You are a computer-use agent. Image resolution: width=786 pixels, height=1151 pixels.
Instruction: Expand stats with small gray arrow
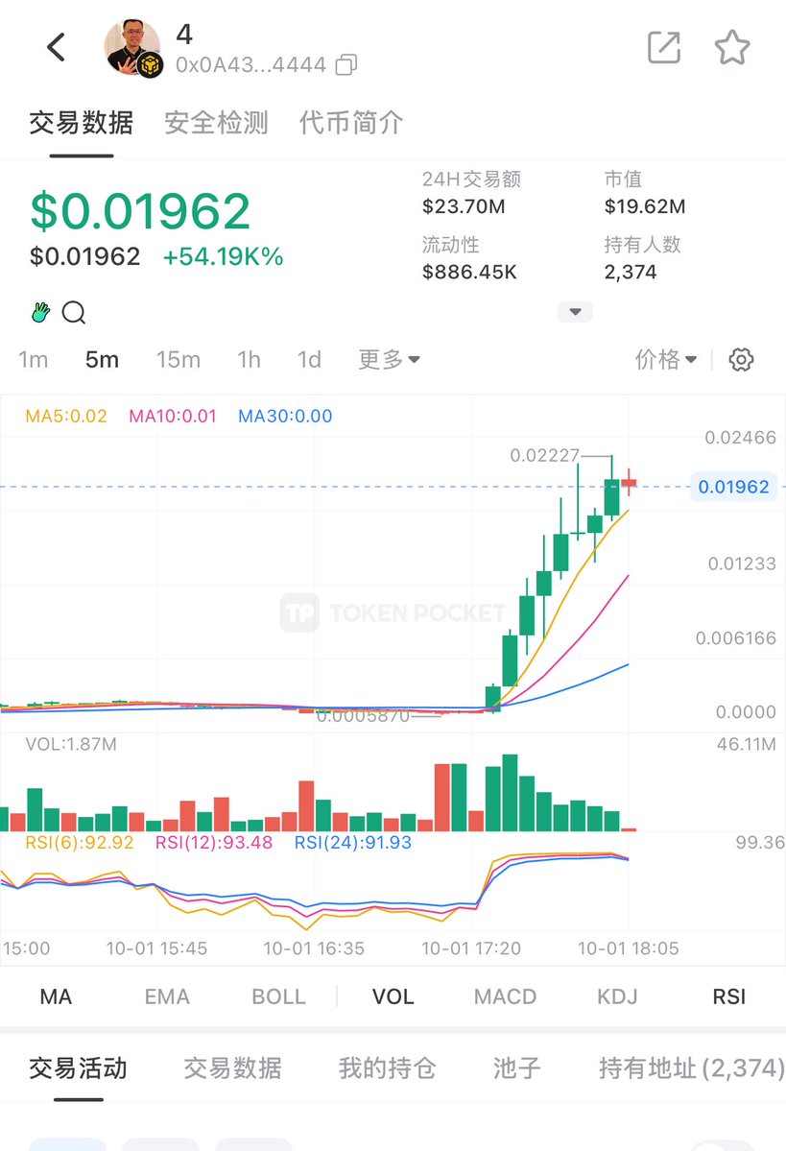(575, 312)
